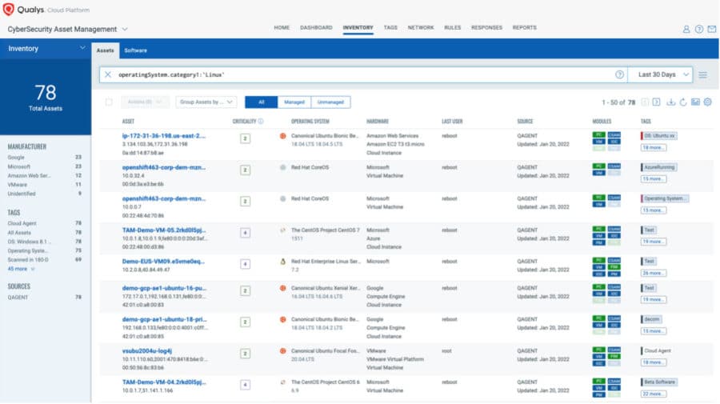Open the mail notifications icon

(711, 29)
